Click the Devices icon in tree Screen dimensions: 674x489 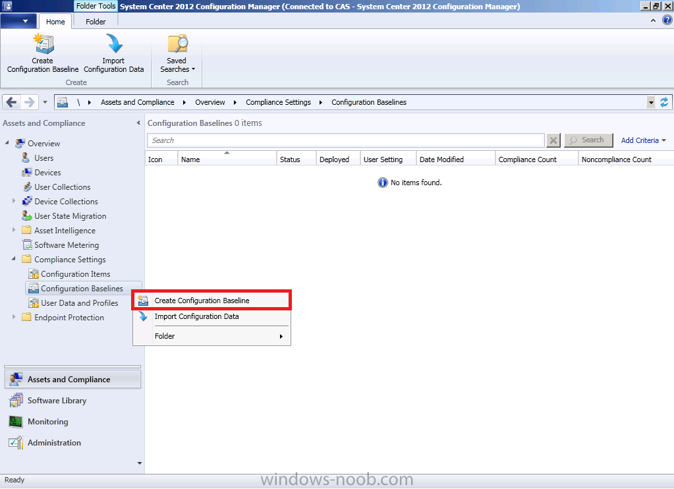click(26, 173)
